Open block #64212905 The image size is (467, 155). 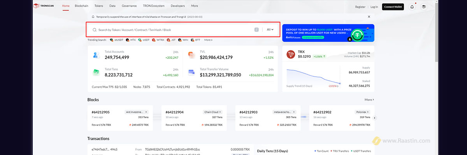pyautogui.click(x=100, y=112)
